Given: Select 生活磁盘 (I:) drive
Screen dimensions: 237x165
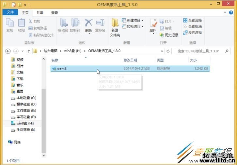Looking at the screenshot, I should click(23, 130).
